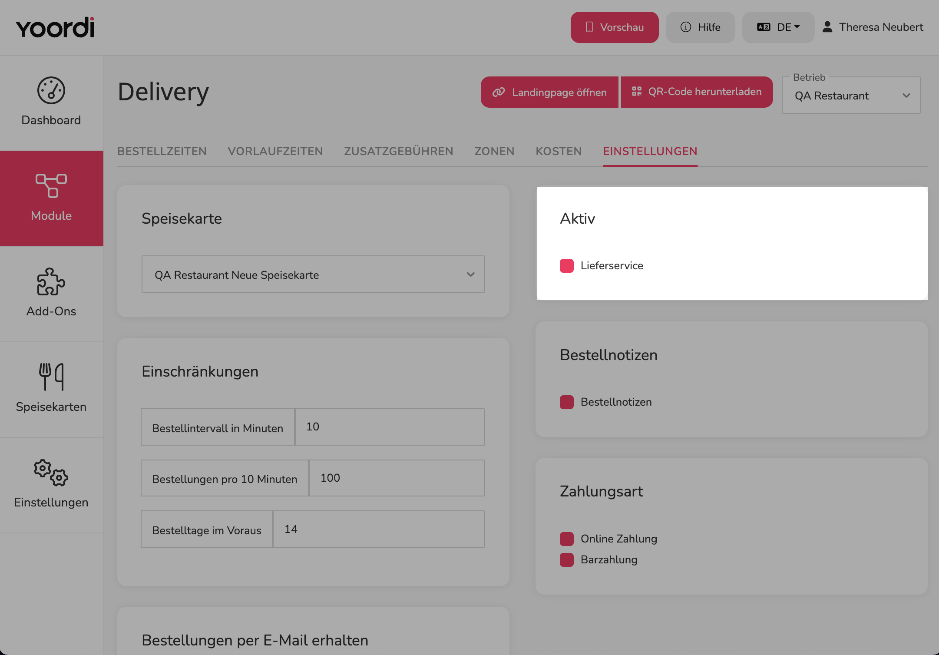
Task: Switch to the ZONEN tab
Action: pos(494,151)
